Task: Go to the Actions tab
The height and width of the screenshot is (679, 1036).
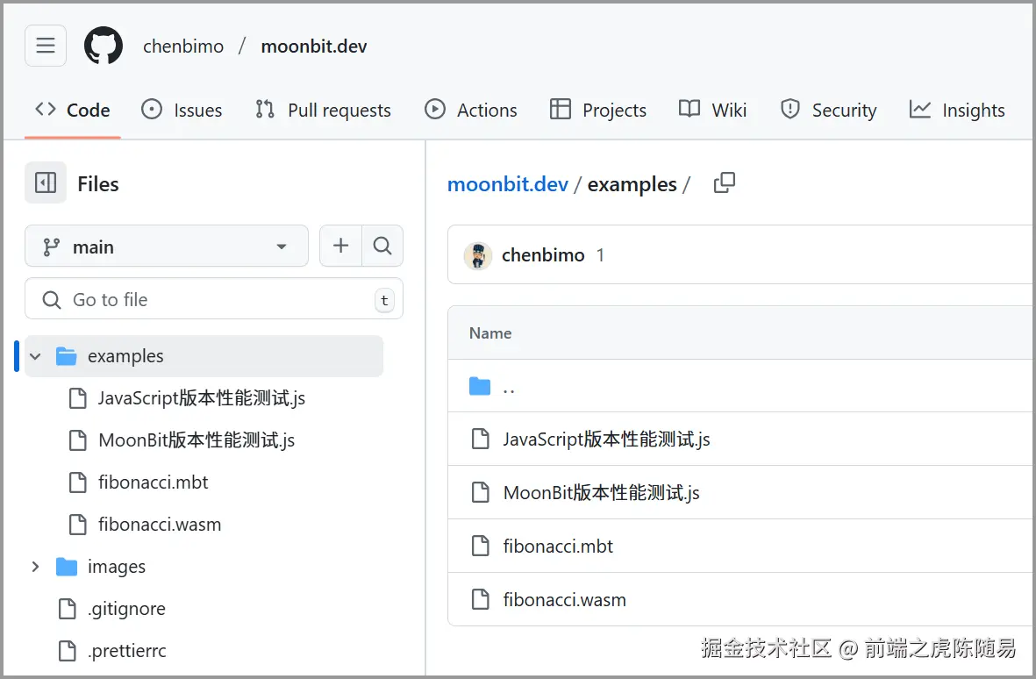Action: tap(470, 110)
